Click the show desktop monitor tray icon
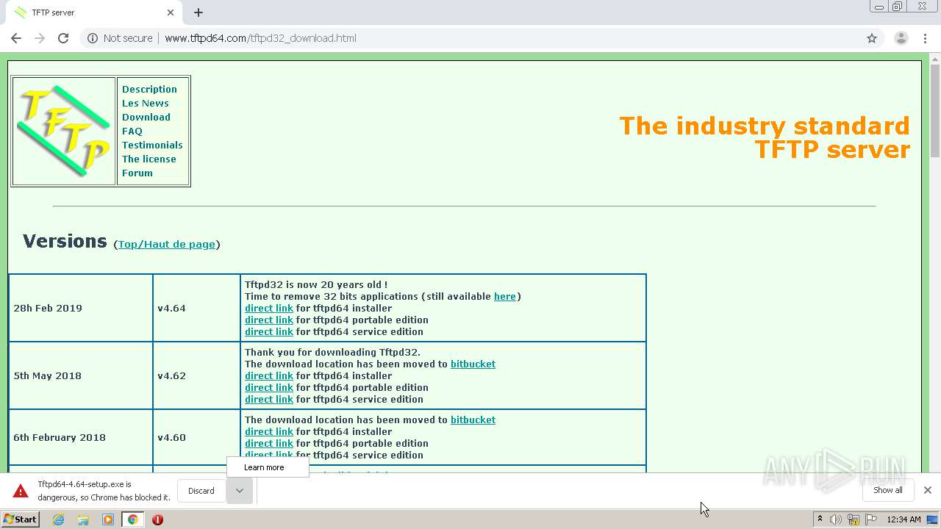 [x=932, y=519]
